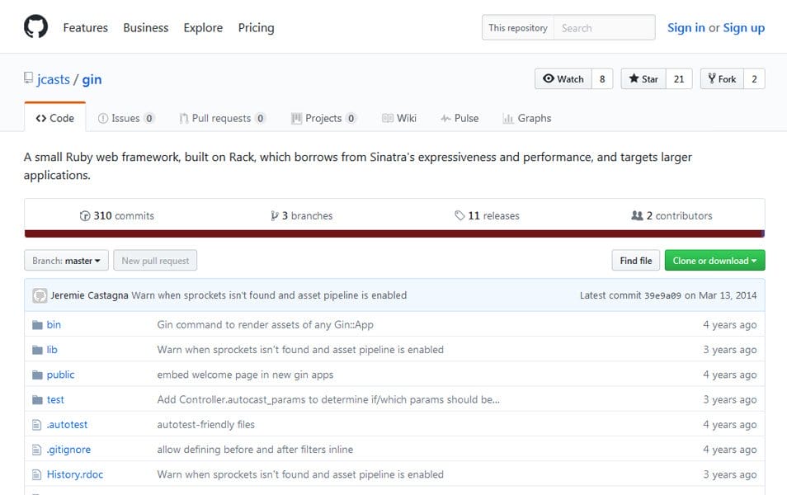Switch to the Graphs tab
Image resolution: width=787 pixels, height=495 pixels.
(x=527, y=119)
